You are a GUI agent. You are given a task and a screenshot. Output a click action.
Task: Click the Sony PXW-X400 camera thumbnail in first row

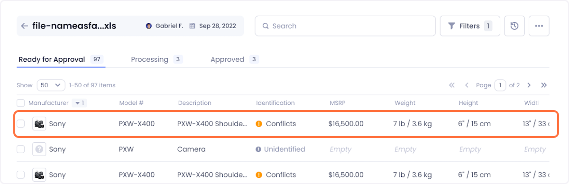coord(39,124)
